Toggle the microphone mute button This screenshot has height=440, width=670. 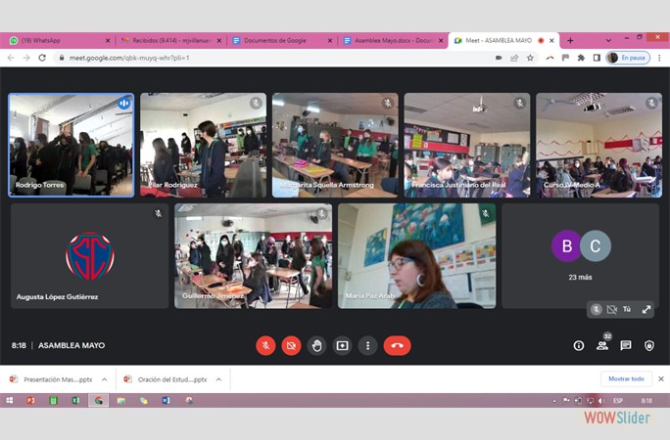tap(265, 345)
